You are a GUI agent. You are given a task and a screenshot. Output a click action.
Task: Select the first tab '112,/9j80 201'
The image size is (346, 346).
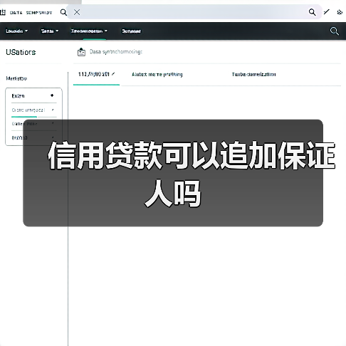pos(96,74)
